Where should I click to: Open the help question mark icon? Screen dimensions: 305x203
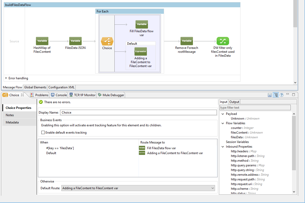[281, 95]
